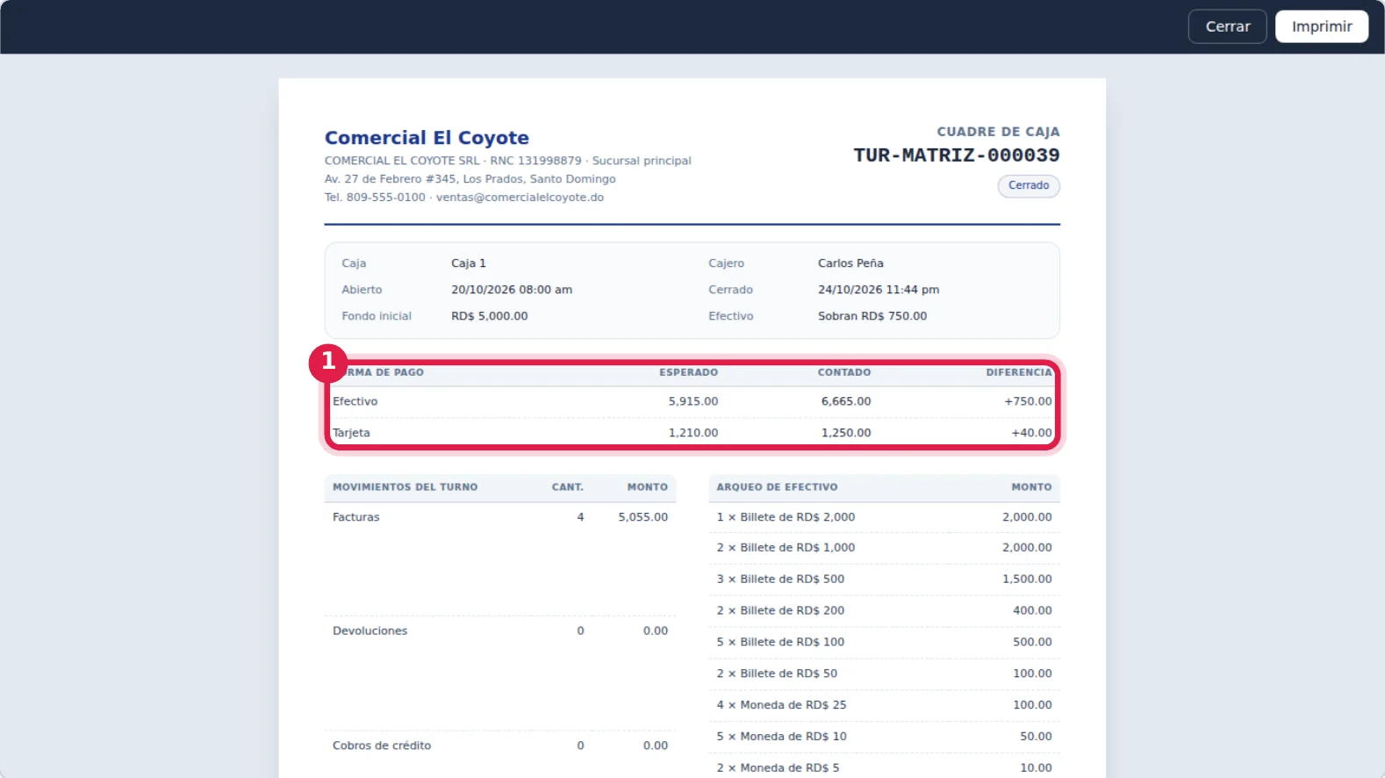Click the ARQUEO DE EFECTIVO header
The width and height of the screenshot is (1385, 778).
point(777,487)
